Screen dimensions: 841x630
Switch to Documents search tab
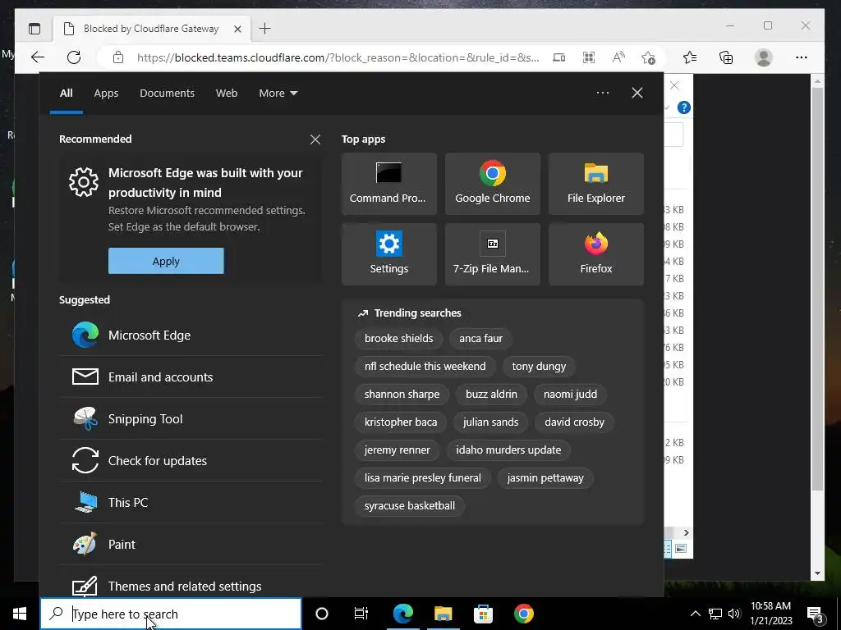167,94
